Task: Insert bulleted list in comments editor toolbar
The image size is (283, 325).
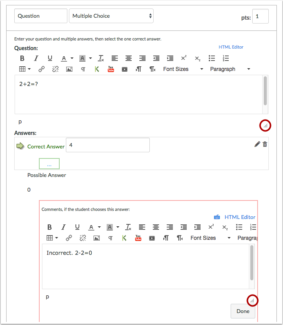Action: (x=239, y=227)
